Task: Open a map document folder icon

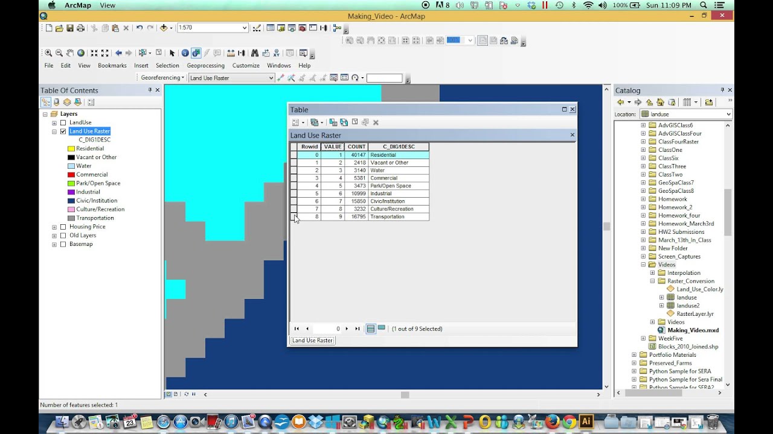Action: point(59,28)
